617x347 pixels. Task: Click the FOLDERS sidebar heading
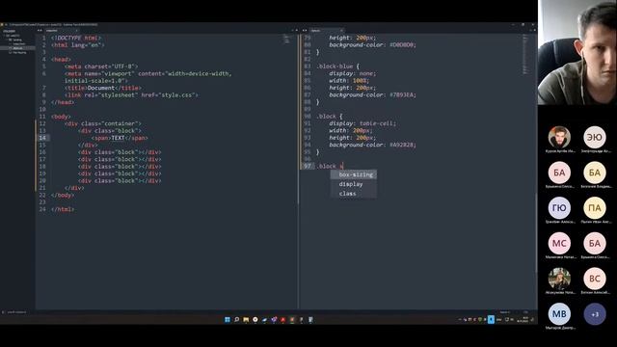pos(9,31)
